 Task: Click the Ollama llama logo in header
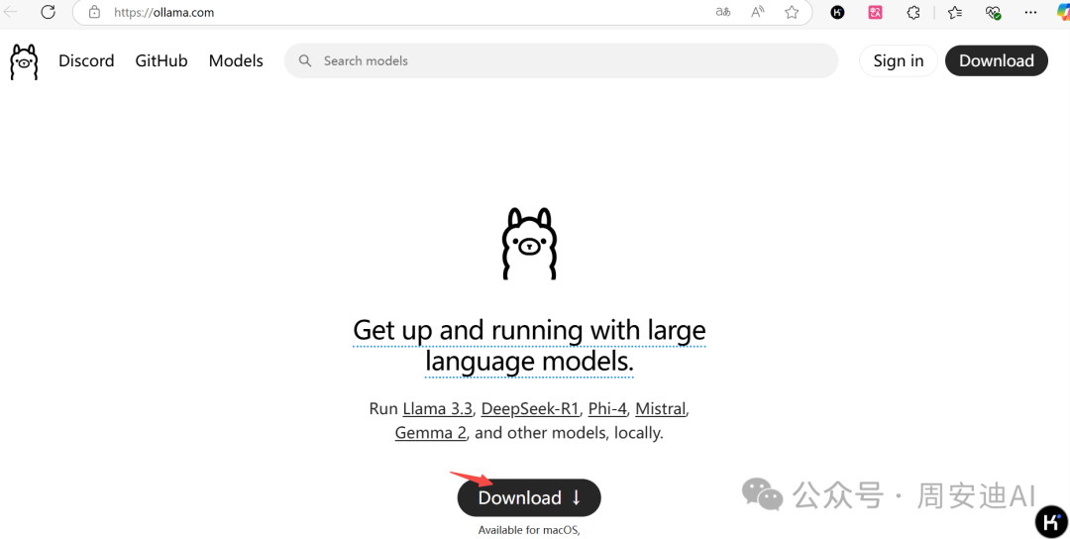pyautogui.click(x=24, y=61)
